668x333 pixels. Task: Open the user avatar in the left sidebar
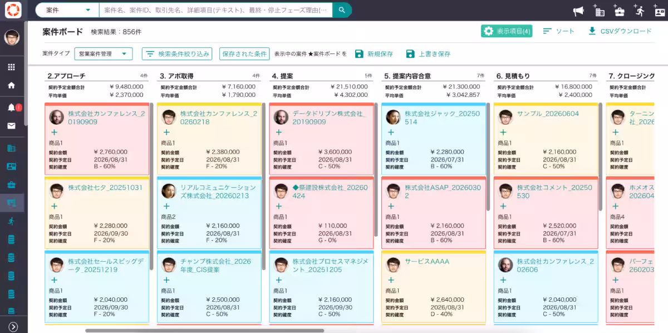coord(12,37)
